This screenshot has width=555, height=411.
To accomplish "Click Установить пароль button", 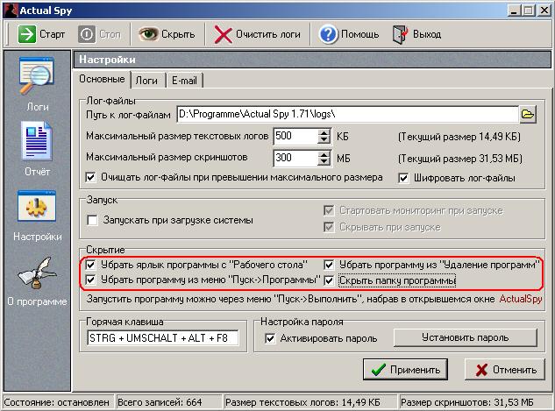I will 465,337.
